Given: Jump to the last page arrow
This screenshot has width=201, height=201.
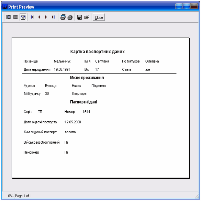Looking at the screenshot, I should (x=53, y=17).
